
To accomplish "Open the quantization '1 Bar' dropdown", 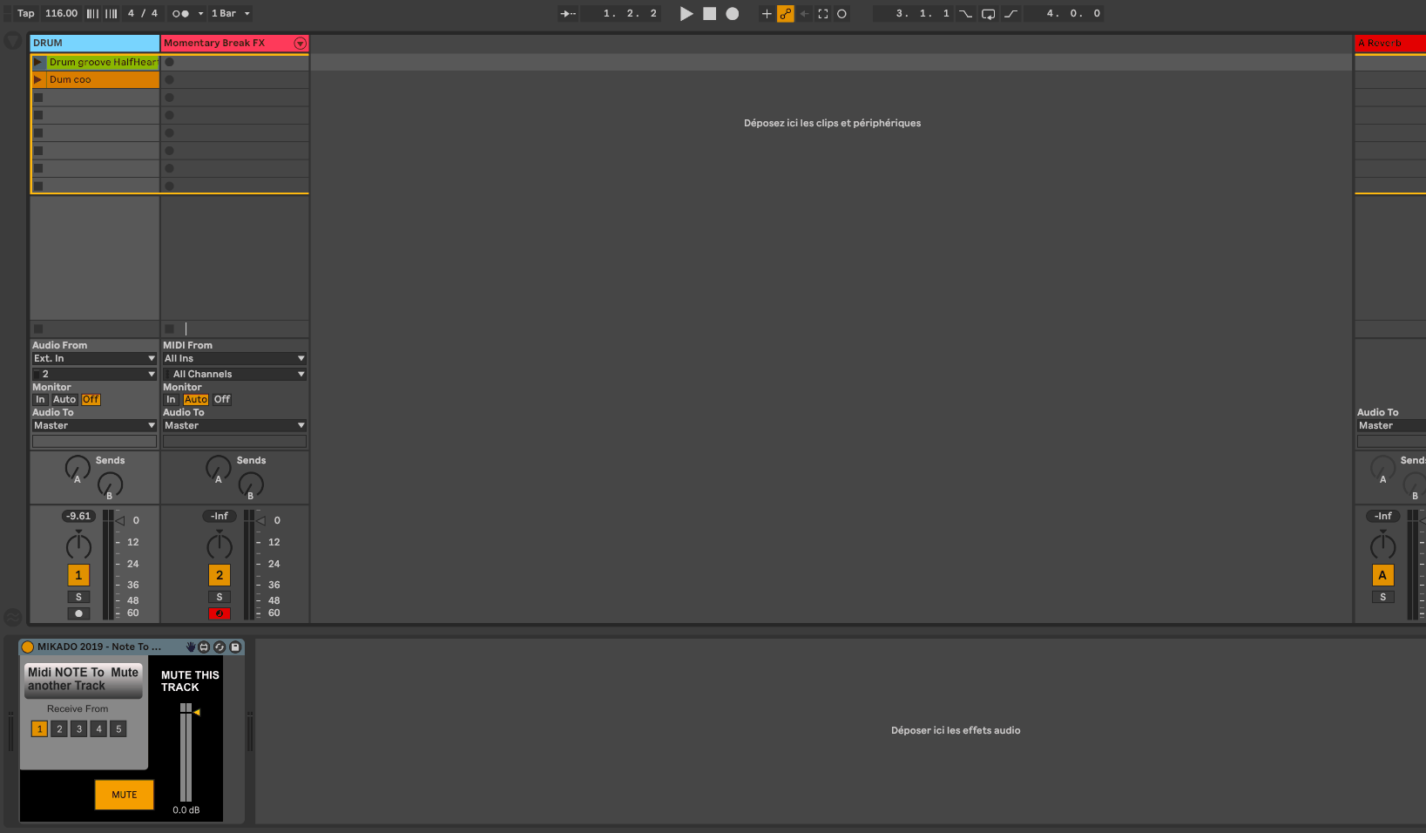I will (x=231, y=14).
